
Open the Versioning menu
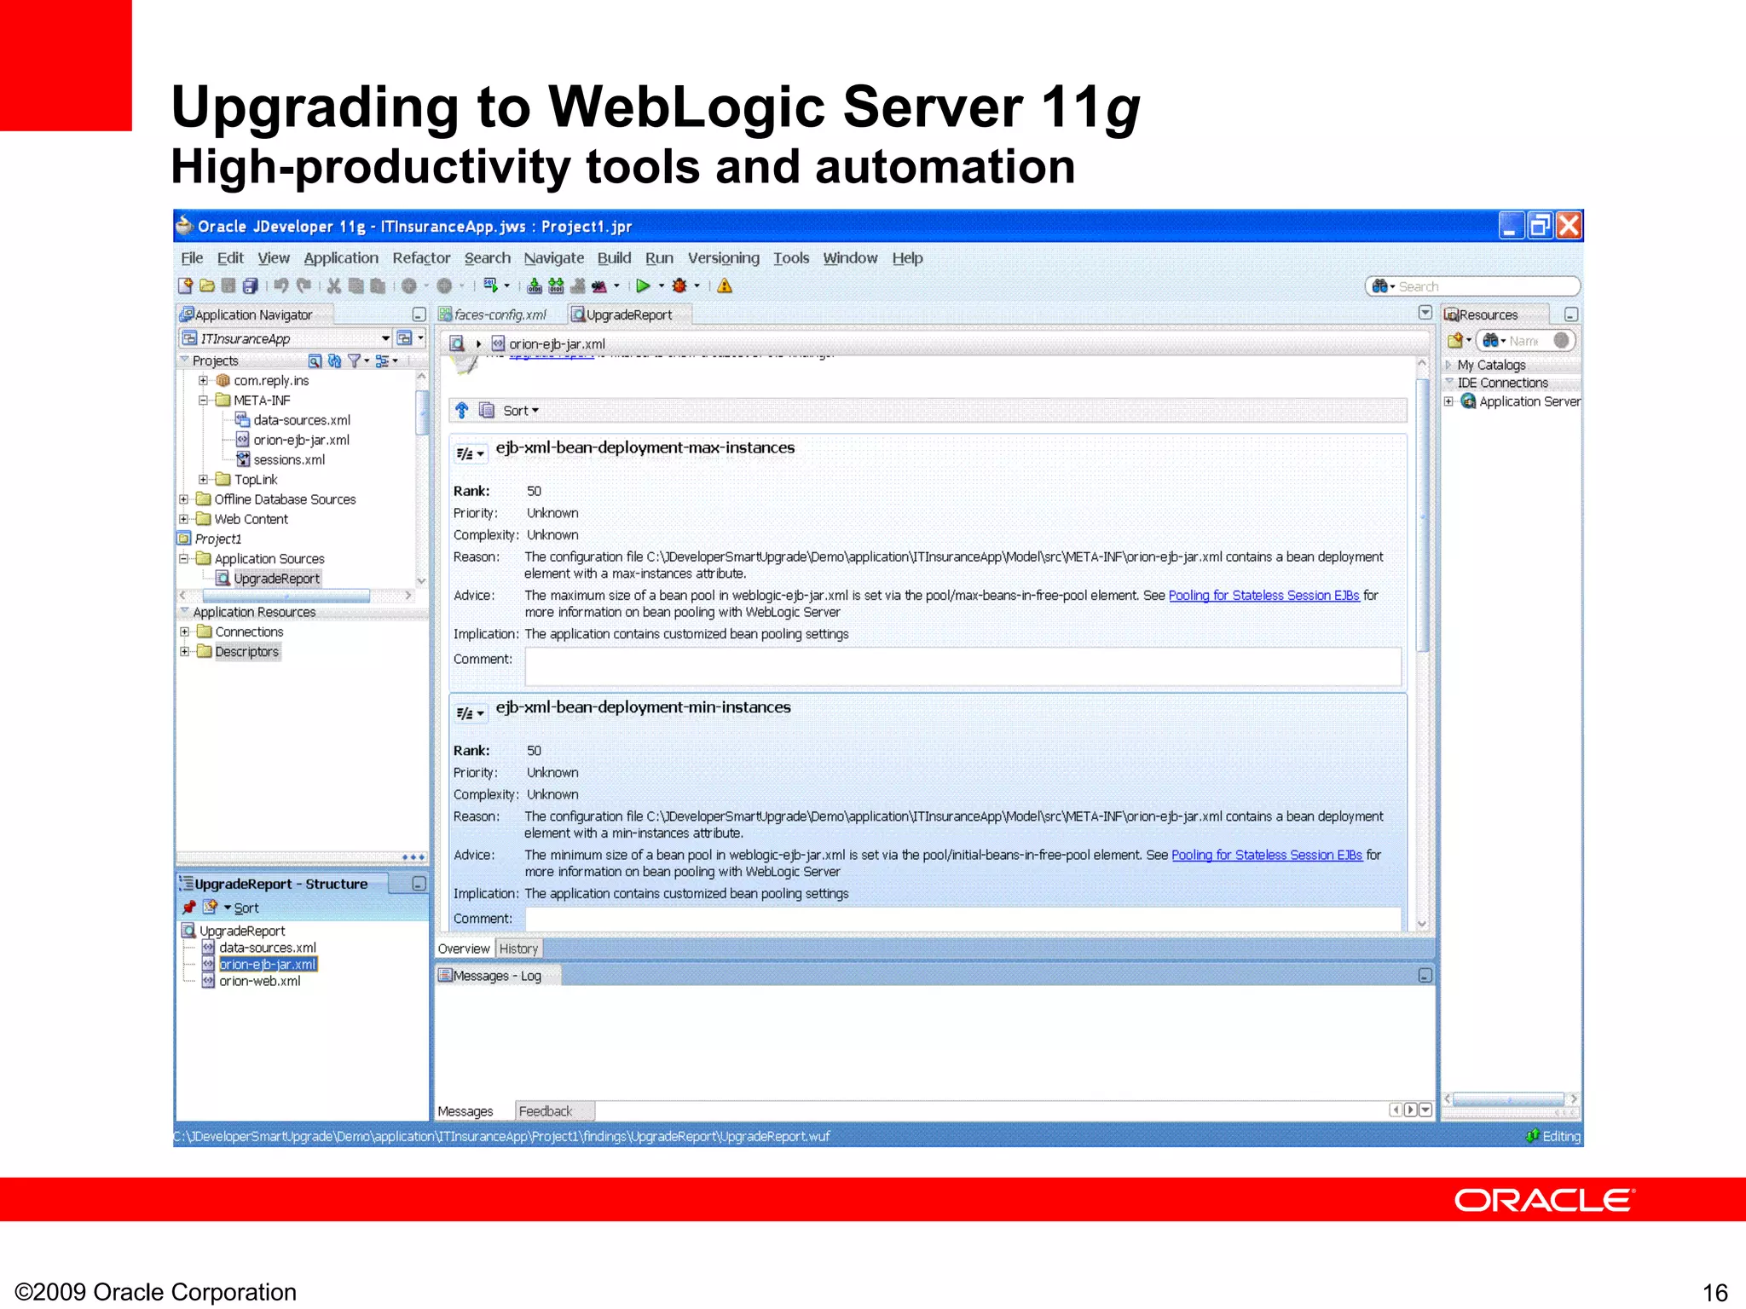pyautogui.click(x=723, y=258)
